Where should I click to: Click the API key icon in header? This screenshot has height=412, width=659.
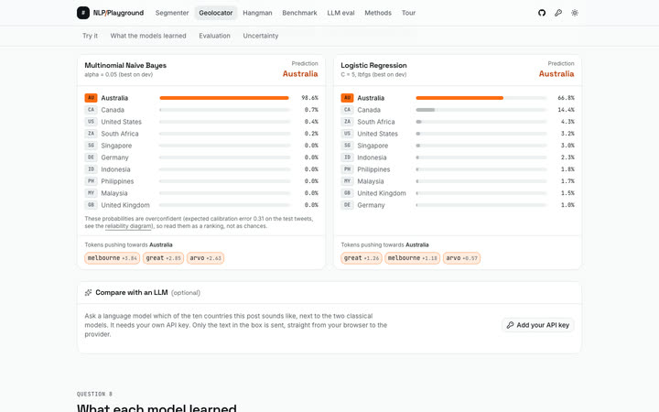point(558,13)
